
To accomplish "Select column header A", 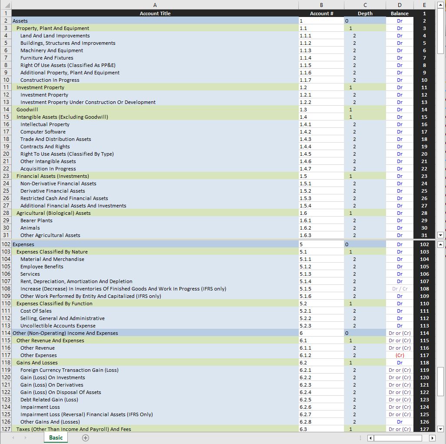I will click(155, 5).
